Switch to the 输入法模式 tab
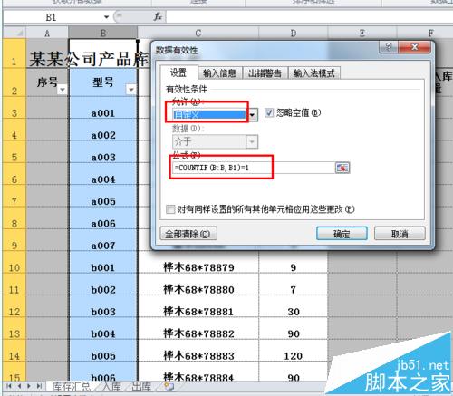453x396 pixels. point(314,73)
